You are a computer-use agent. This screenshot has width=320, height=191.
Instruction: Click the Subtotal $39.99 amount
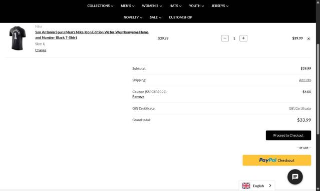pos(305,68)
